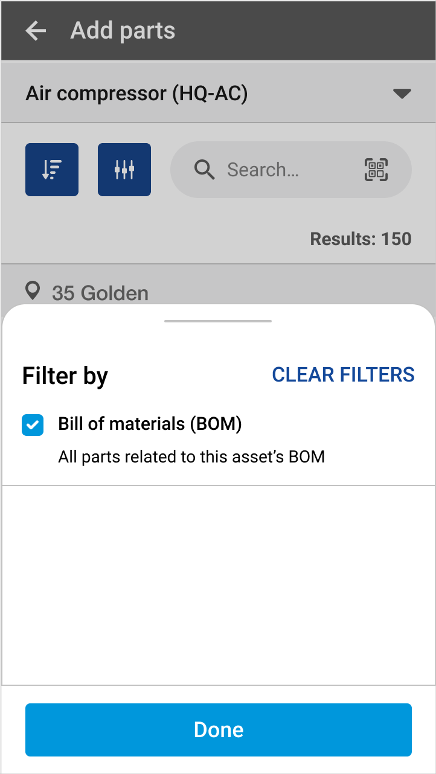
Task: Tap the back arrow in the header
Action: [36, 31]
